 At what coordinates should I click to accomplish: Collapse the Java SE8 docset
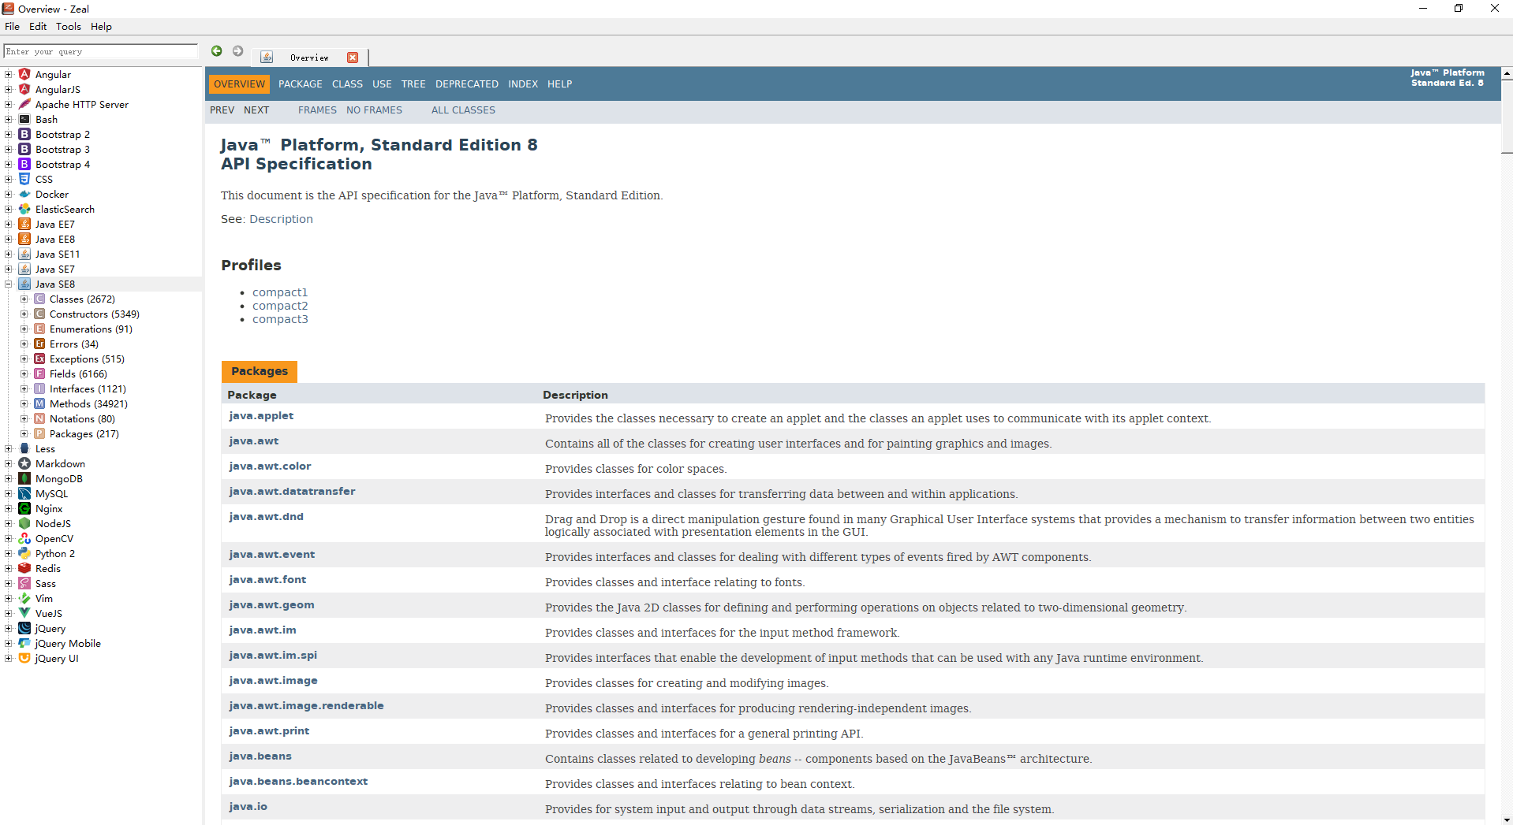point(9,284)
